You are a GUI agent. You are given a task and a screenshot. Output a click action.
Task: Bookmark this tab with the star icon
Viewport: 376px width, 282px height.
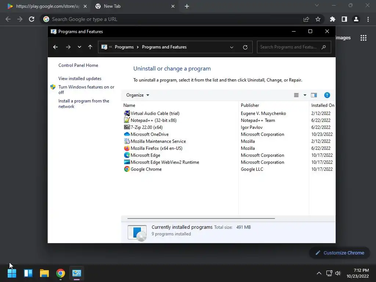[318, 19]
